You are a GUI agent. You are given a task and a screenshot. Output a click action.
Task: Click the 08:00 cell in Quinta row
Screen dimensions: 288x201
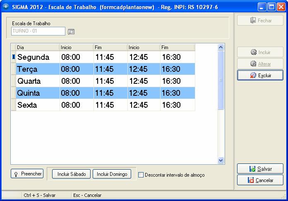(x=77, y=93)
